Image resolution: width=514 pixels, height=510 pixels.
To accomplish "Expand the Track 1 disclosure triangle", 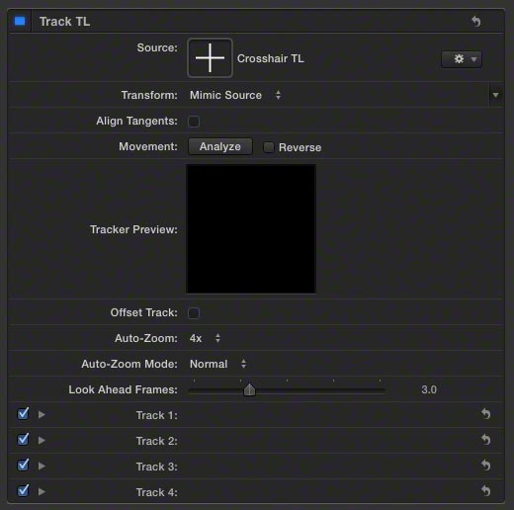I will [x=42, y=414].
